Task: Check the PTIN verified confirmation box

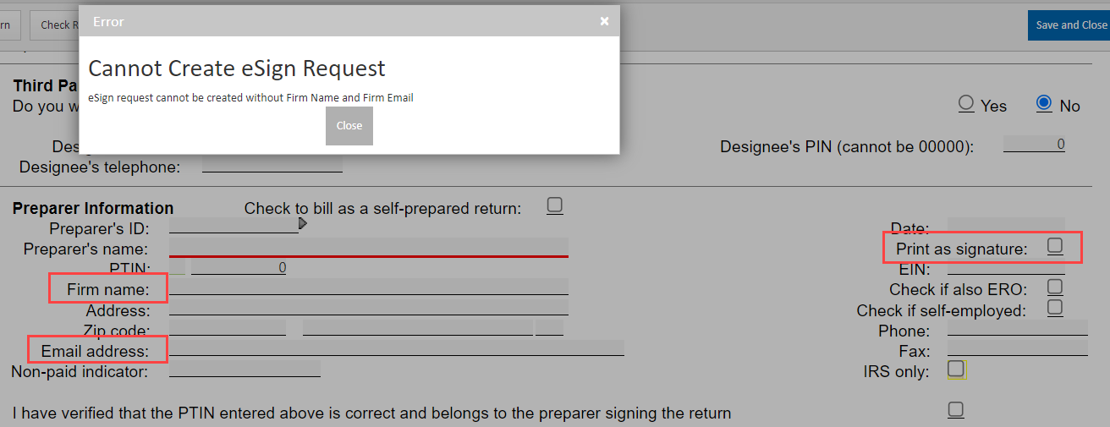Action: 956,411
